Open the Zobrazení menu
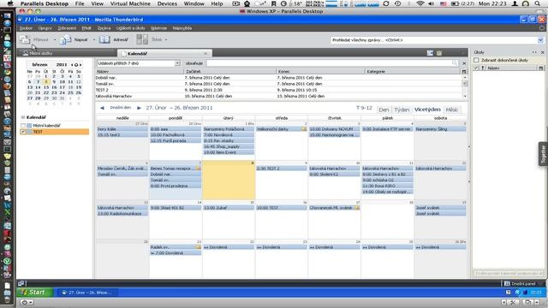Screen dimensions: 548x308 point(67,28)
